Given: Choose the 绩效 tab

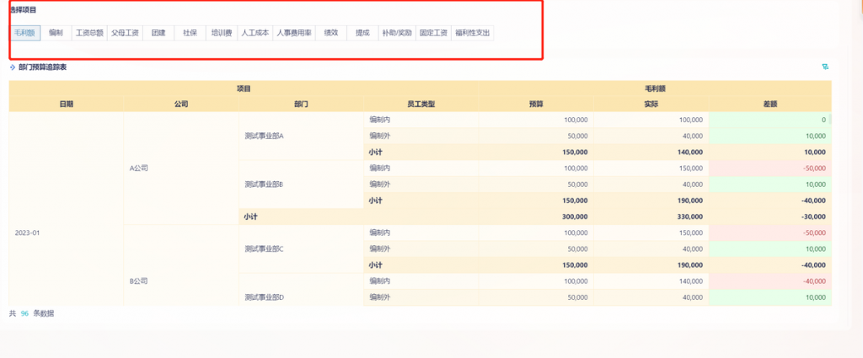Looking at the screenshot, I should (331, 33).
